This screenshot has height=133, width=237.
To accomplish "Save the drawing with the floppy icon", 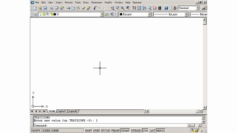I will (x=45, y=8).
